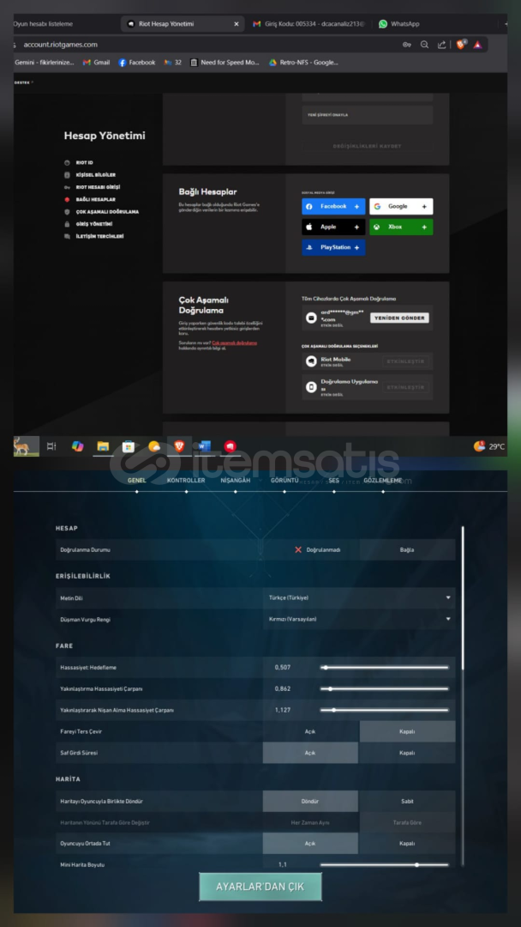Click the zoom magnifier icon in address bar
The height and width of the screenshot is (927, 521).
tap(424, 45)
